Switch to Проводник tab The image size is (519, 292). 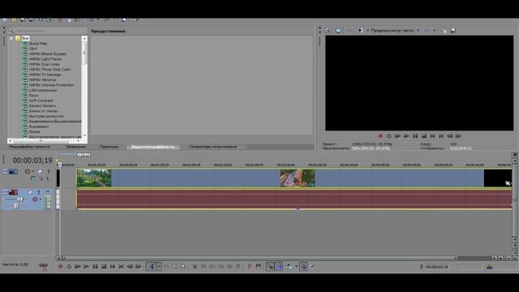pos(75,147)
